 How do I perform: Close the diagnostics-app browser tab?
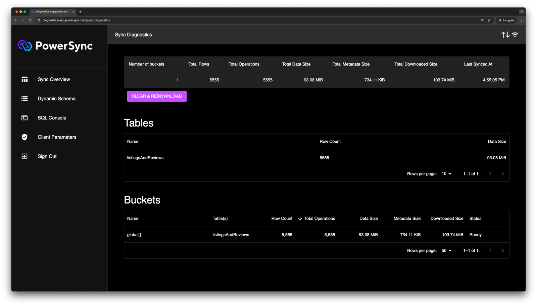click(x=73, y=12)
